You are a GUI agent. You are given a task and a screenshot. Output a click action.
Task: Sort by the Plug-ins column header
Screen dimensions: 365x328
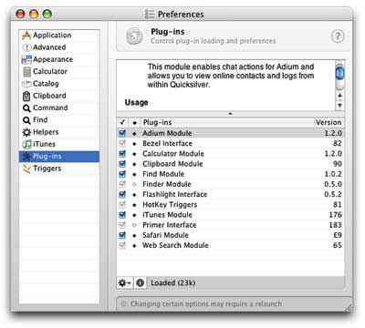pyautogui.click(x=227, y=122)
